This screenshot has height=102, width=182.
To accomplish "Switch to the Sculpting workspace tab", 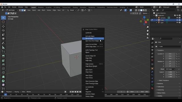I will [x=48, y=7].
